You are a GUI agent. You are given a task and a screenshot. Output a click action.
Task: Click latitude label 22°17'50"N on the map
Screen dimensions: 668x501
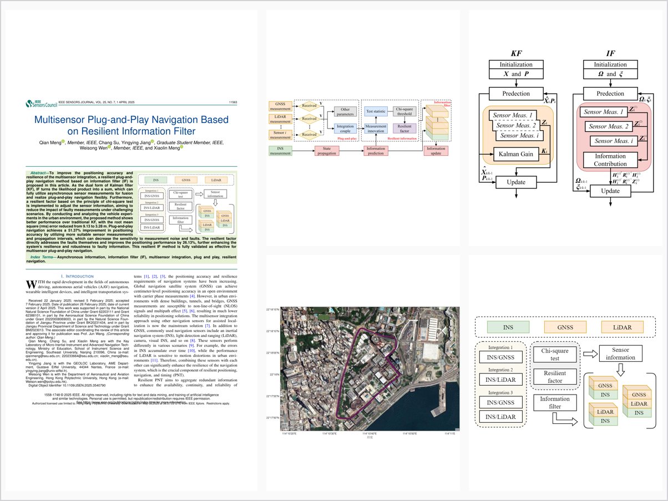point(272,417)
